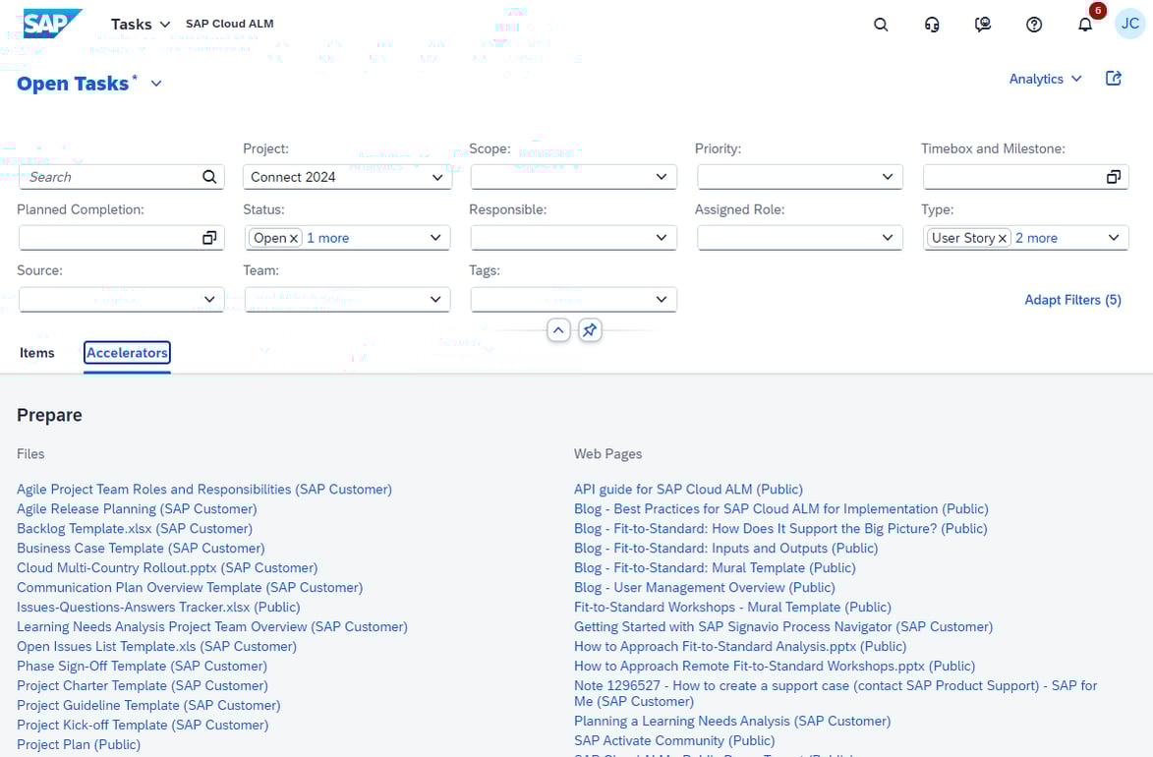1153x757 pixels.
Task: Open the JC user profile avatar
Action: pyautogui.click(x=1129, y=24)
